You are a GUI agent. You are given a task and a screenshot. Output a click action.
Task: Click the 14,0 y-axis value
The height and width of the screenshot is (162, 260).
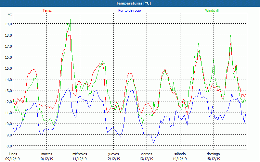tap(8, 79)
